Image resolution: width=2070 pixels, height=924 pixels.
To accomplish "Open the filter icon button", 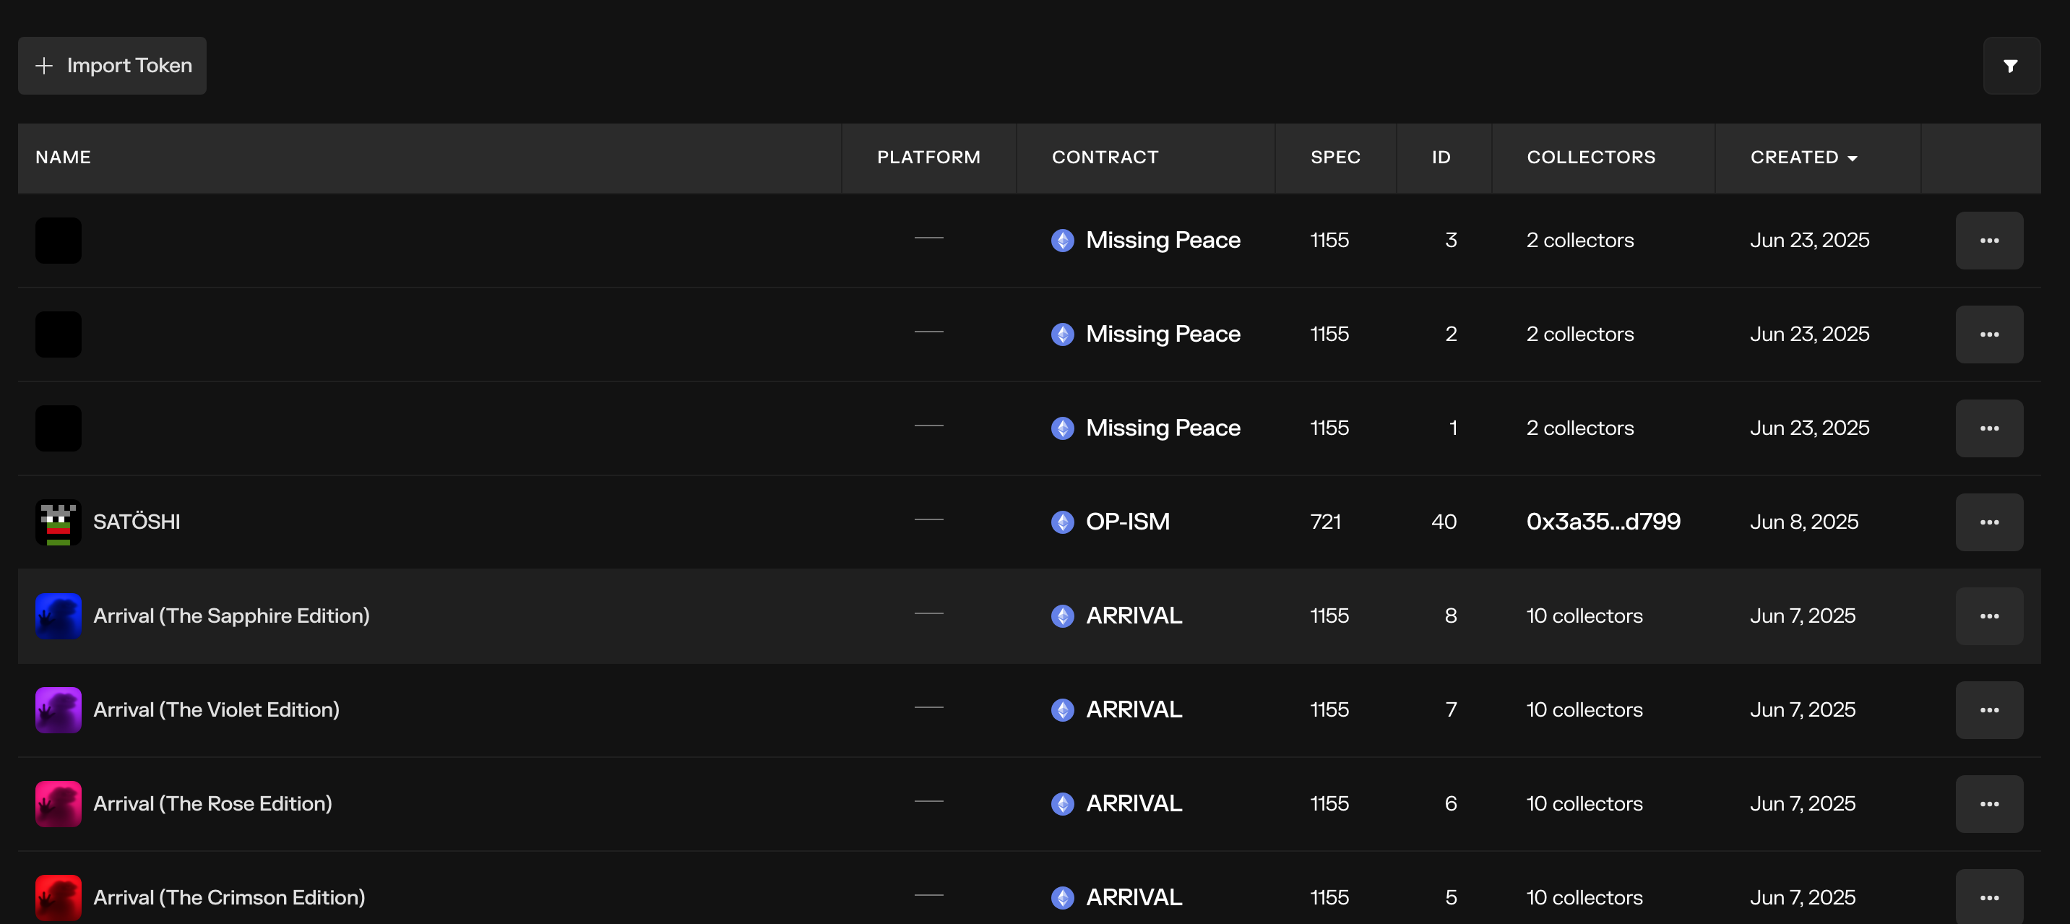I will click(x=2011, y=66).
